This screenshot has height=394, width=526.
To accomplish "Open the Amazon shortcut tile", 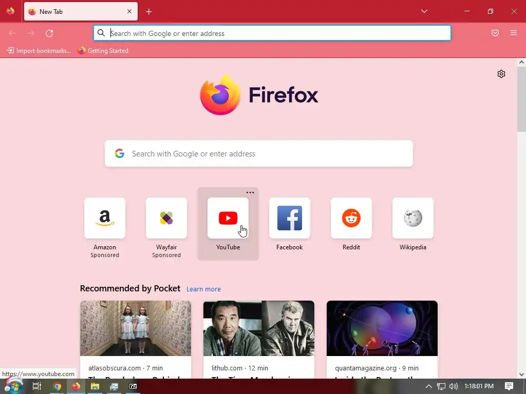I will pyautogui.click(x=105, y=218).
